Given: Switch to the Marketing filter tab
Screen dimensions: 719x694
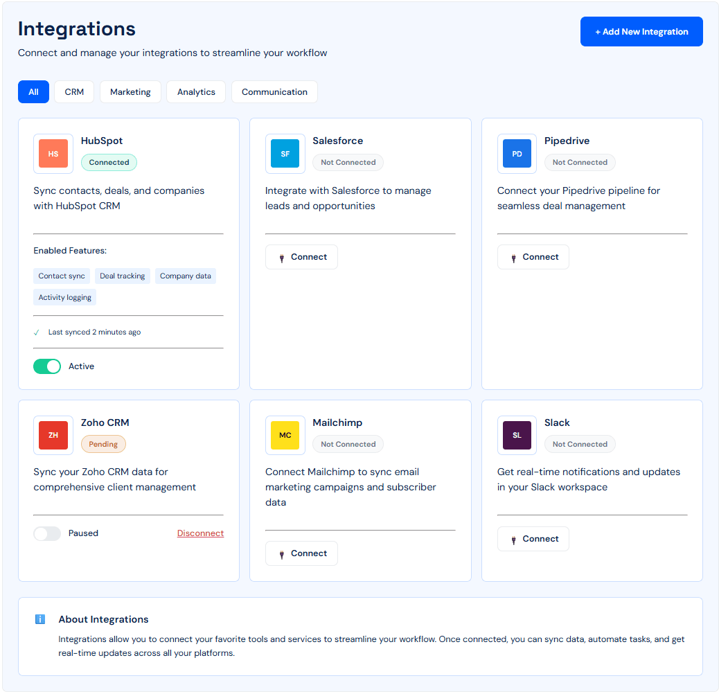Looking at the screenshot, I should coord(130,91).
